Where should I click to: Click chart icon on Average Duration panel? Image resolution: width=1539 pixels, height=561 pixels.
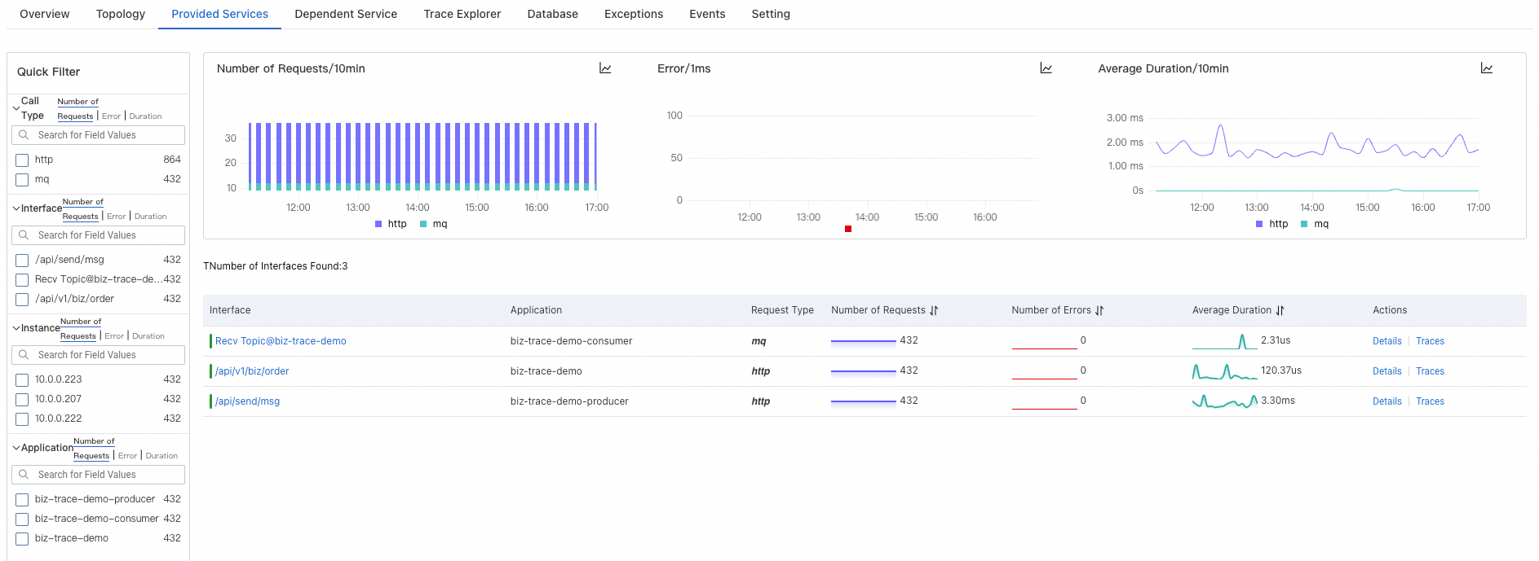point(1486,68)
